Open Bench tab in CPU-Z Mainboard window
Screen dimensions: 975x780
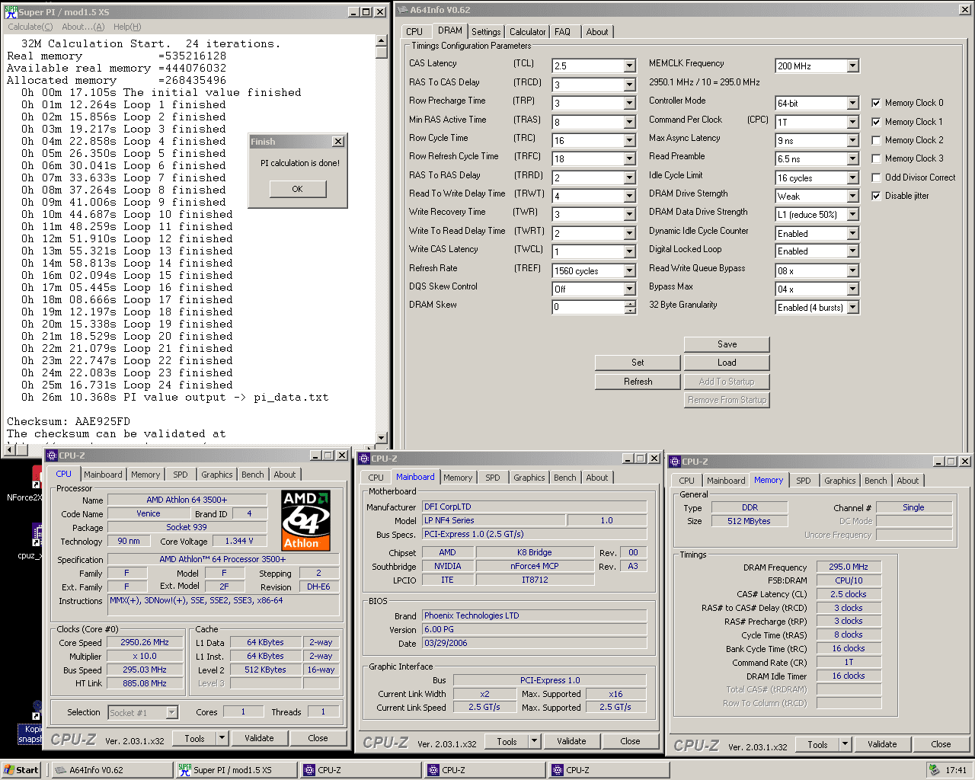[x=565, y=478]
